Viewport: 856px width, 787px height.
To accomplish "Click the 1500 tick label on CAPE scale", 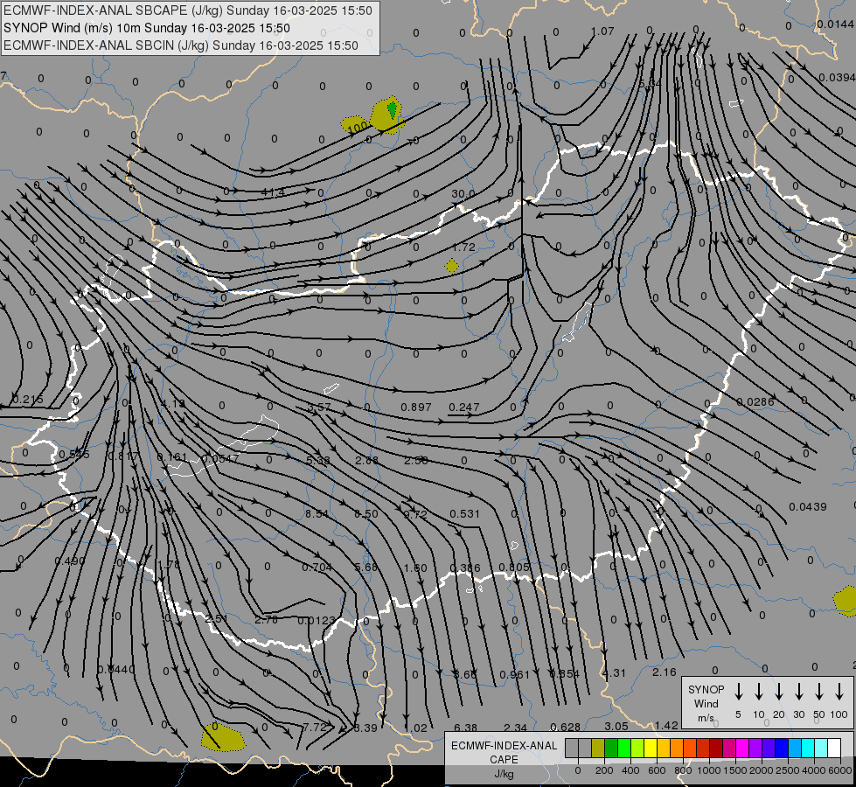I will coord(734,770).
